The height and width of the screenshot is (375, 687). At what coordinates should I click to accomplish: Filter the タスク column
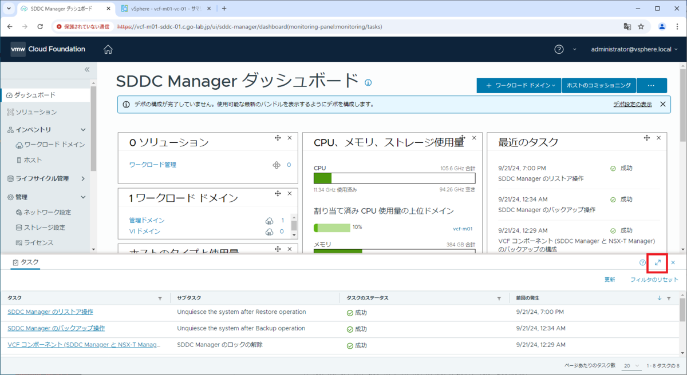click(160, 298)
